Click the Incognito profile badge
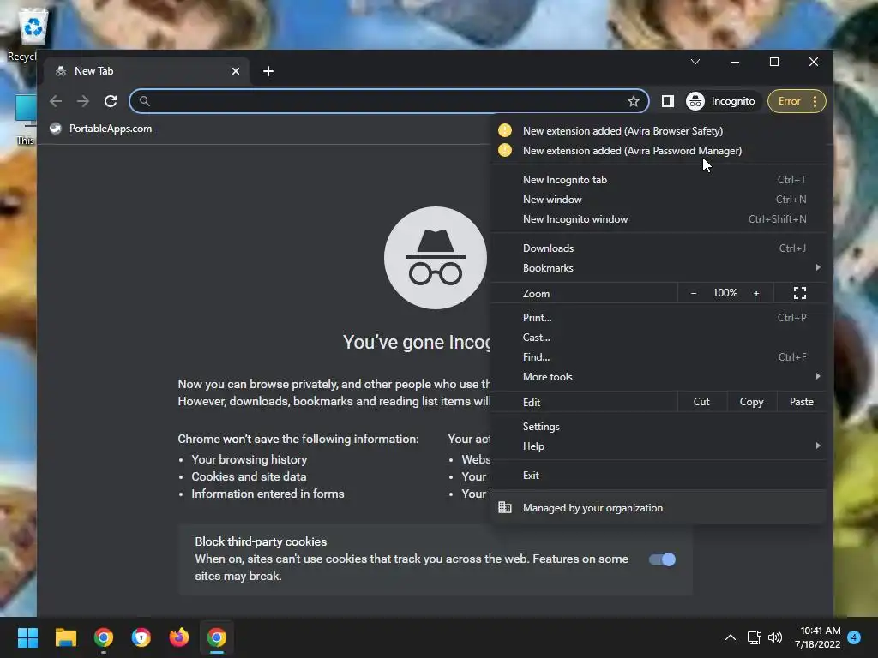Viewport: 878px width, 658px height. 720,101
